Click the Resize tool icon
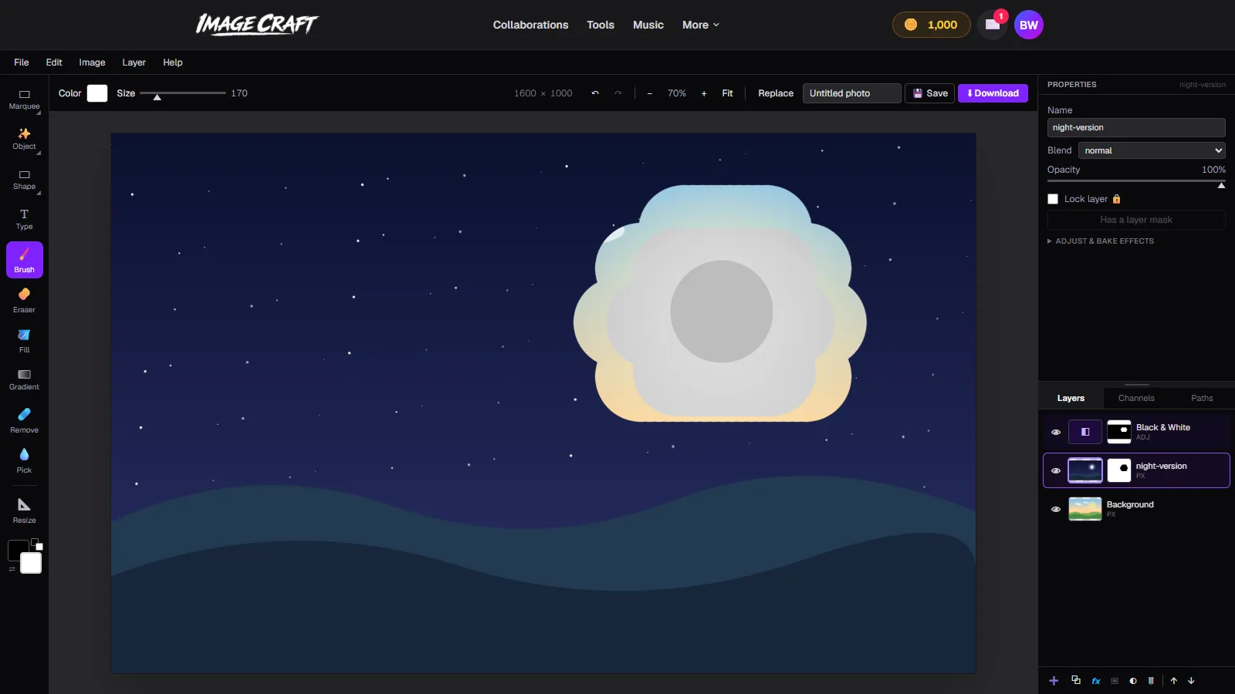This screenshot has height=694, width=1235. click(24, 510)
